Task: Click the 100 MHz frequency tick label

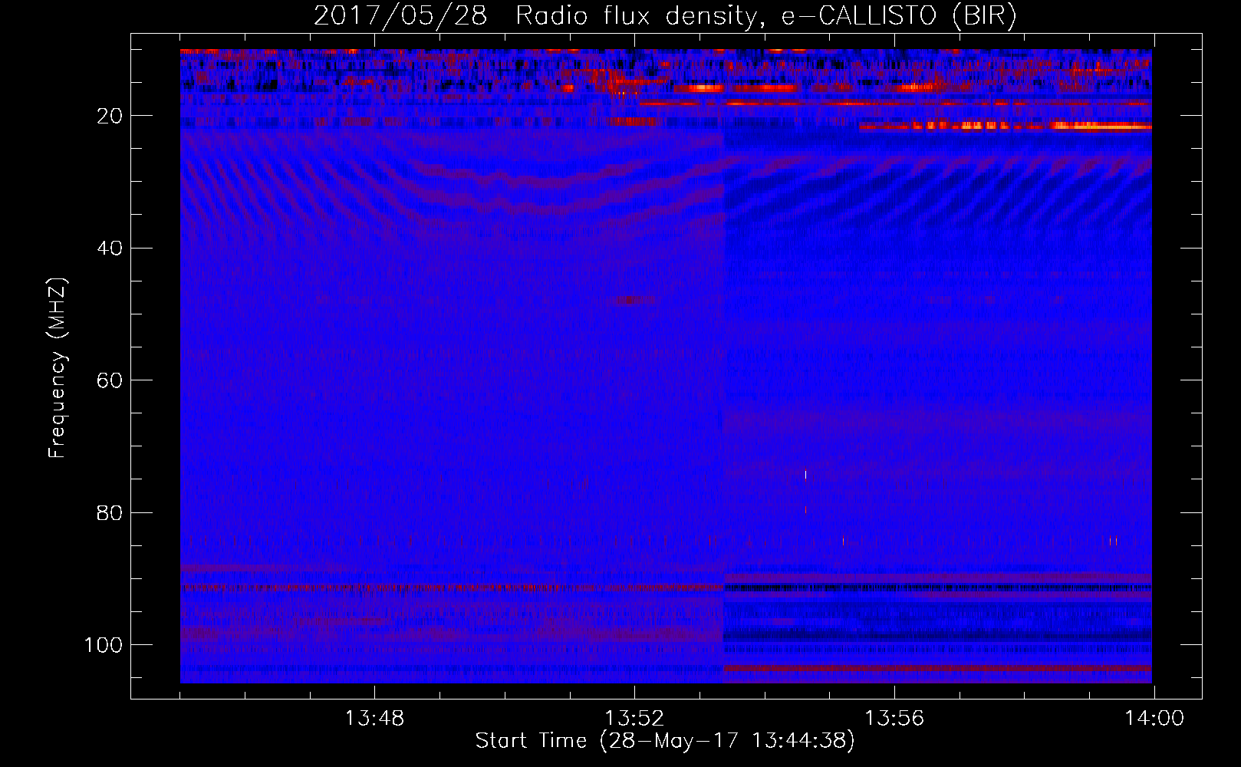Action: (104, 645)
